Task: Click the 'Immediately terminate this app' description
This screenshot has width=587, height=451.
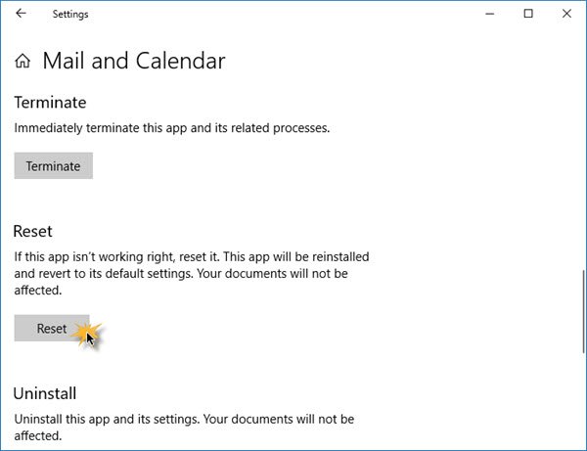Action: (172, 128)
